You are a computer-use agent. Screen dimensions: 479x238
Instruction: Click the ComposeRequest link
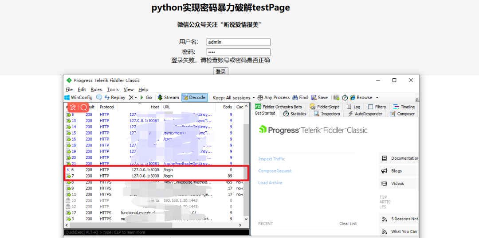pyautogui.click(x=275, y=171)
